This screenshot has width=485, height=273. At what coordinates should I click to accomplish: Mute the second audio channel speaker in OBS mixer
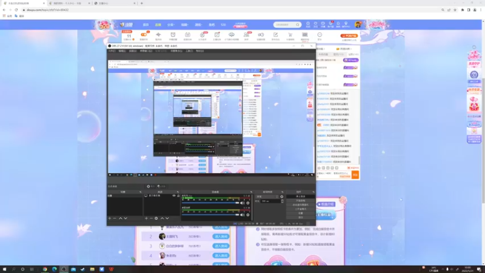click(x=242, y=215)
